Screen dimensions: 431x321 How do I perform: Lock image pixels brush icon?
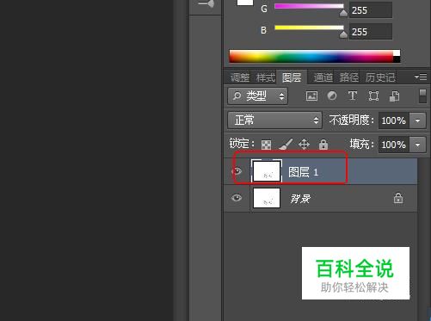[x=286, y=144]
